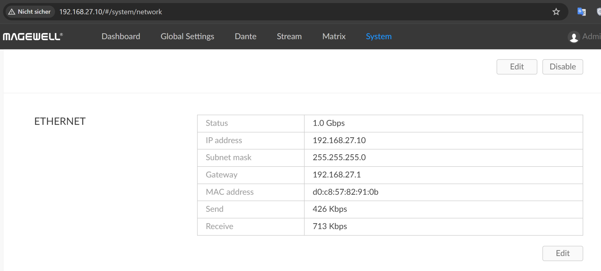
Task: Click the IP address value 192.168.27.10
Action: (339, 140)
